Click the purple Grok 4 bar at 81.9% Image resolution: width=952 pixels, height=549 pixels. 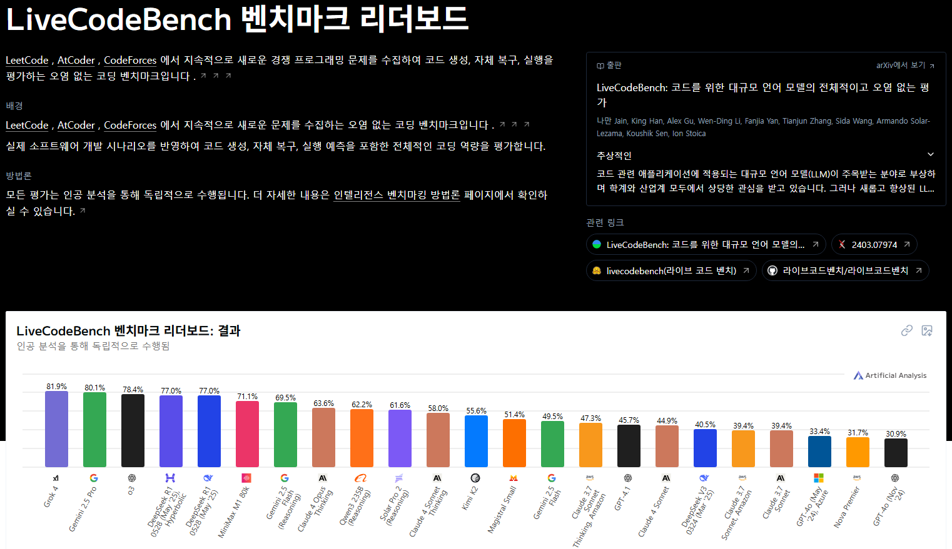[56, 429]
